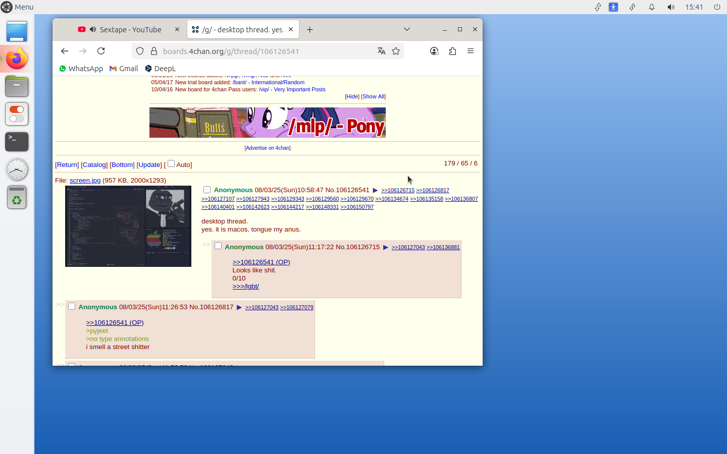Open the extensions puzzle icon

[452, 51]
